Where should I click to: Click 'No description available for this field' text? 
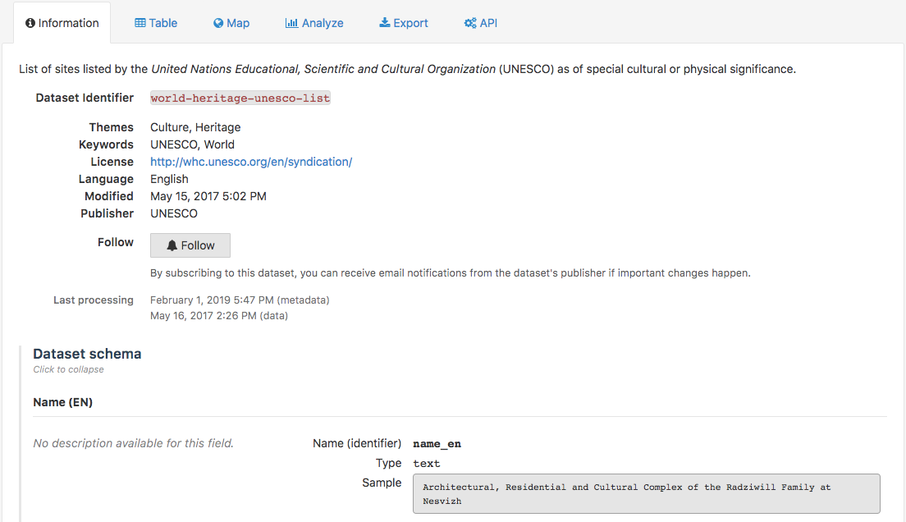pyautogui.click(x=133, y=443)
